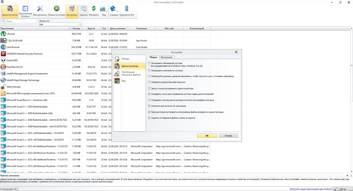Click the Отмена button
Viewport: 353px width, 191px height.
click(228, 136)
